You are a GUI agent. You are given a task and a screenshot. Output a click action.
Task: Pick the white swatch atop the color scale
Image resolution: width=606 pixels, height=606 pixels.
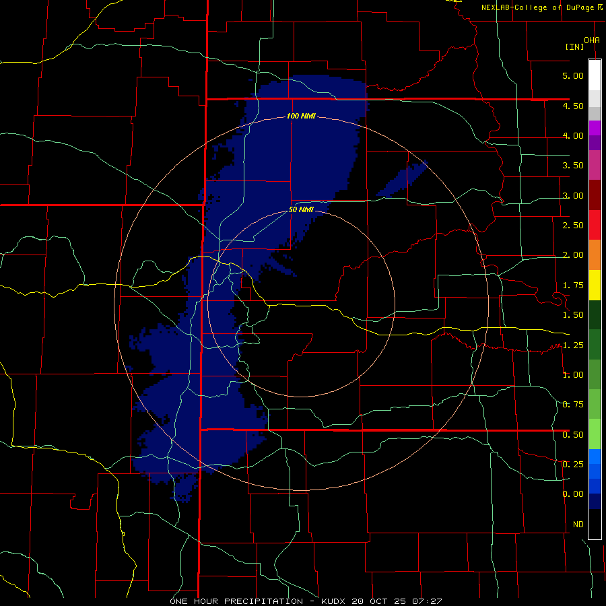[595, 75]
